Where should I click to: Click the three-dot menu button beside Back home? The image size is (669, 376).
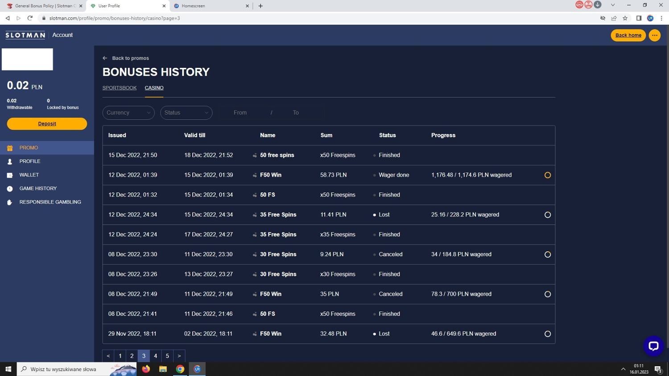[x=654, y=35]
